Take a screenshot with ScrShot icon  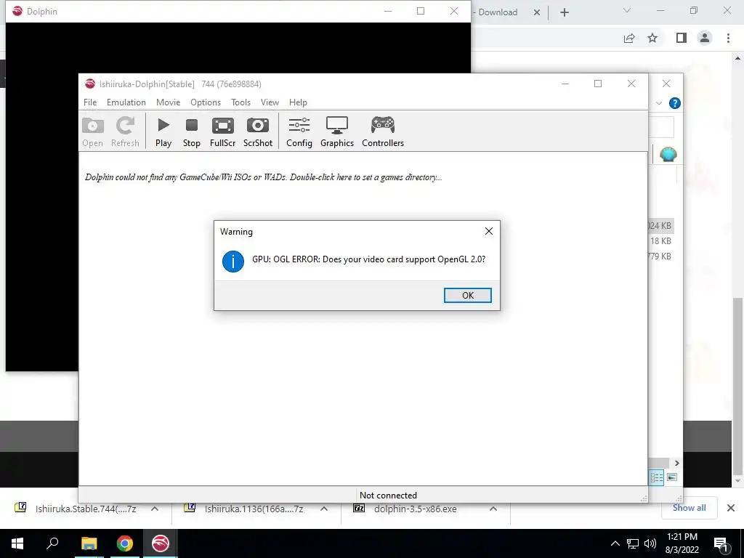pyautogui.click(x=258, y=132)
